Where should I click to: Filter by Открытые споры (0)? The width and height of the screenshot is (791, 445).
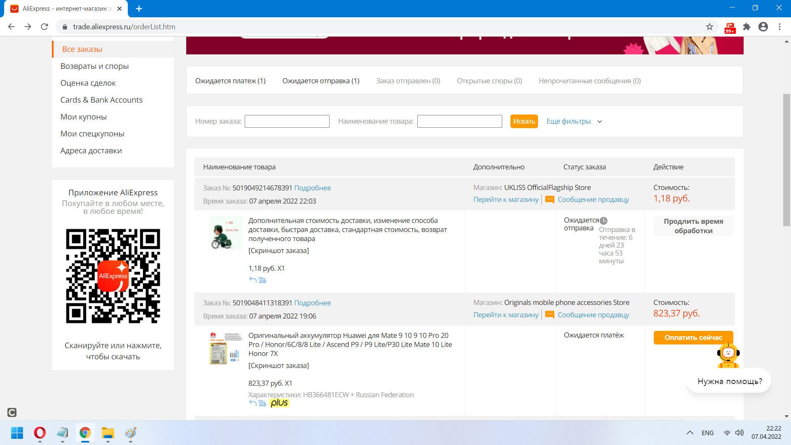tap(489, 81)
